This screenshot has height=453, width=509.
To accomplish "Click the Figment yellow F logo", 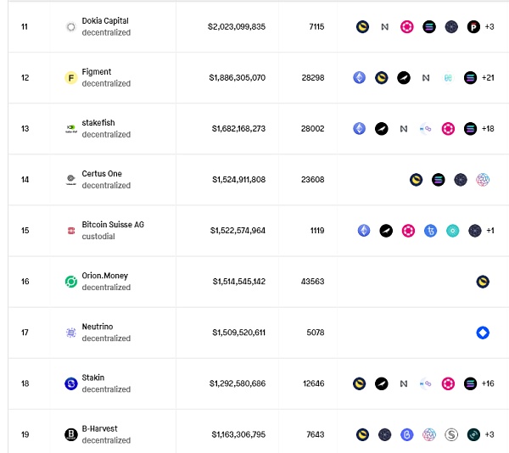I will (x=71, y=78).
